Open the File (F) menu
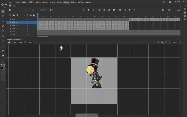 coord(18,2)
